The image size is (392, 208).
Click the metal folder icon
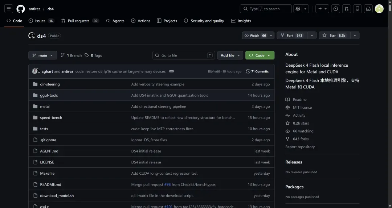point(35,107)
